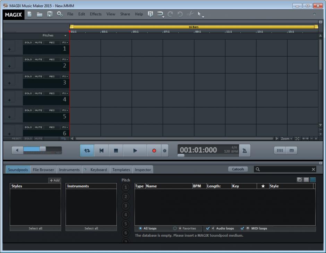Open the track list options icon beside RESET
The height and width of the screenshot is (253, 326).
coord(63,138)
